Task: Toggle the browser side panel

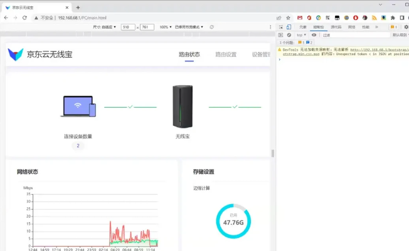Action: [x=402, y=18]
